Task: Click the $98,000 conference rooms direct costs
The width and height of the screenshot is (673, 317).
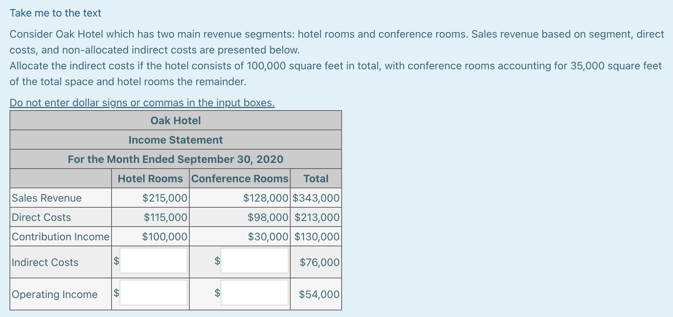Action: coord(268,217)
